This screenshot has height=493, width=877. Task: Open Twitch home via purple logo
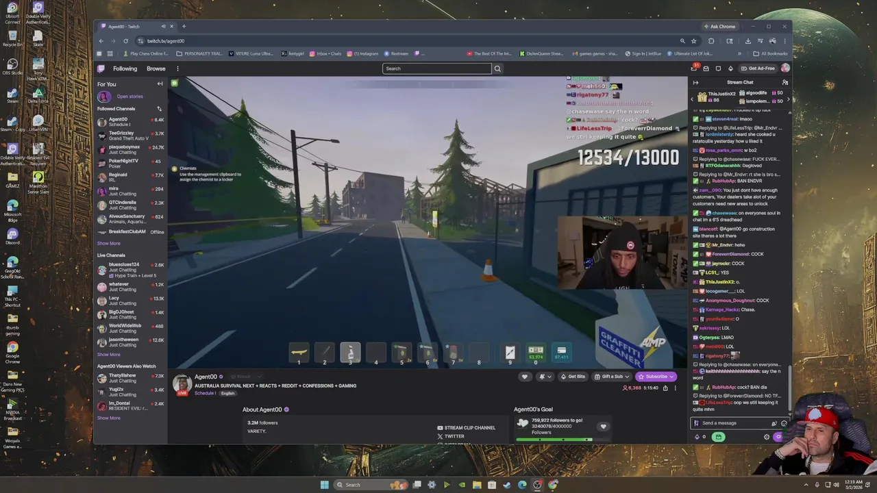pos(101,68)
